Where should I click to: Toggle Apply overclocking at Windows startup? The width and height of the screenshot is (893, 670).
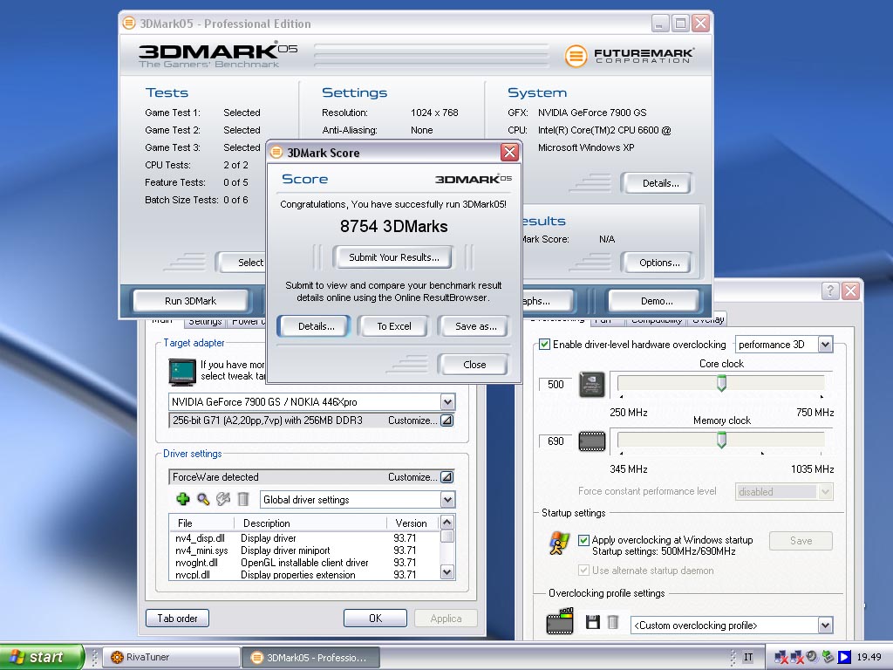point(583,540)
